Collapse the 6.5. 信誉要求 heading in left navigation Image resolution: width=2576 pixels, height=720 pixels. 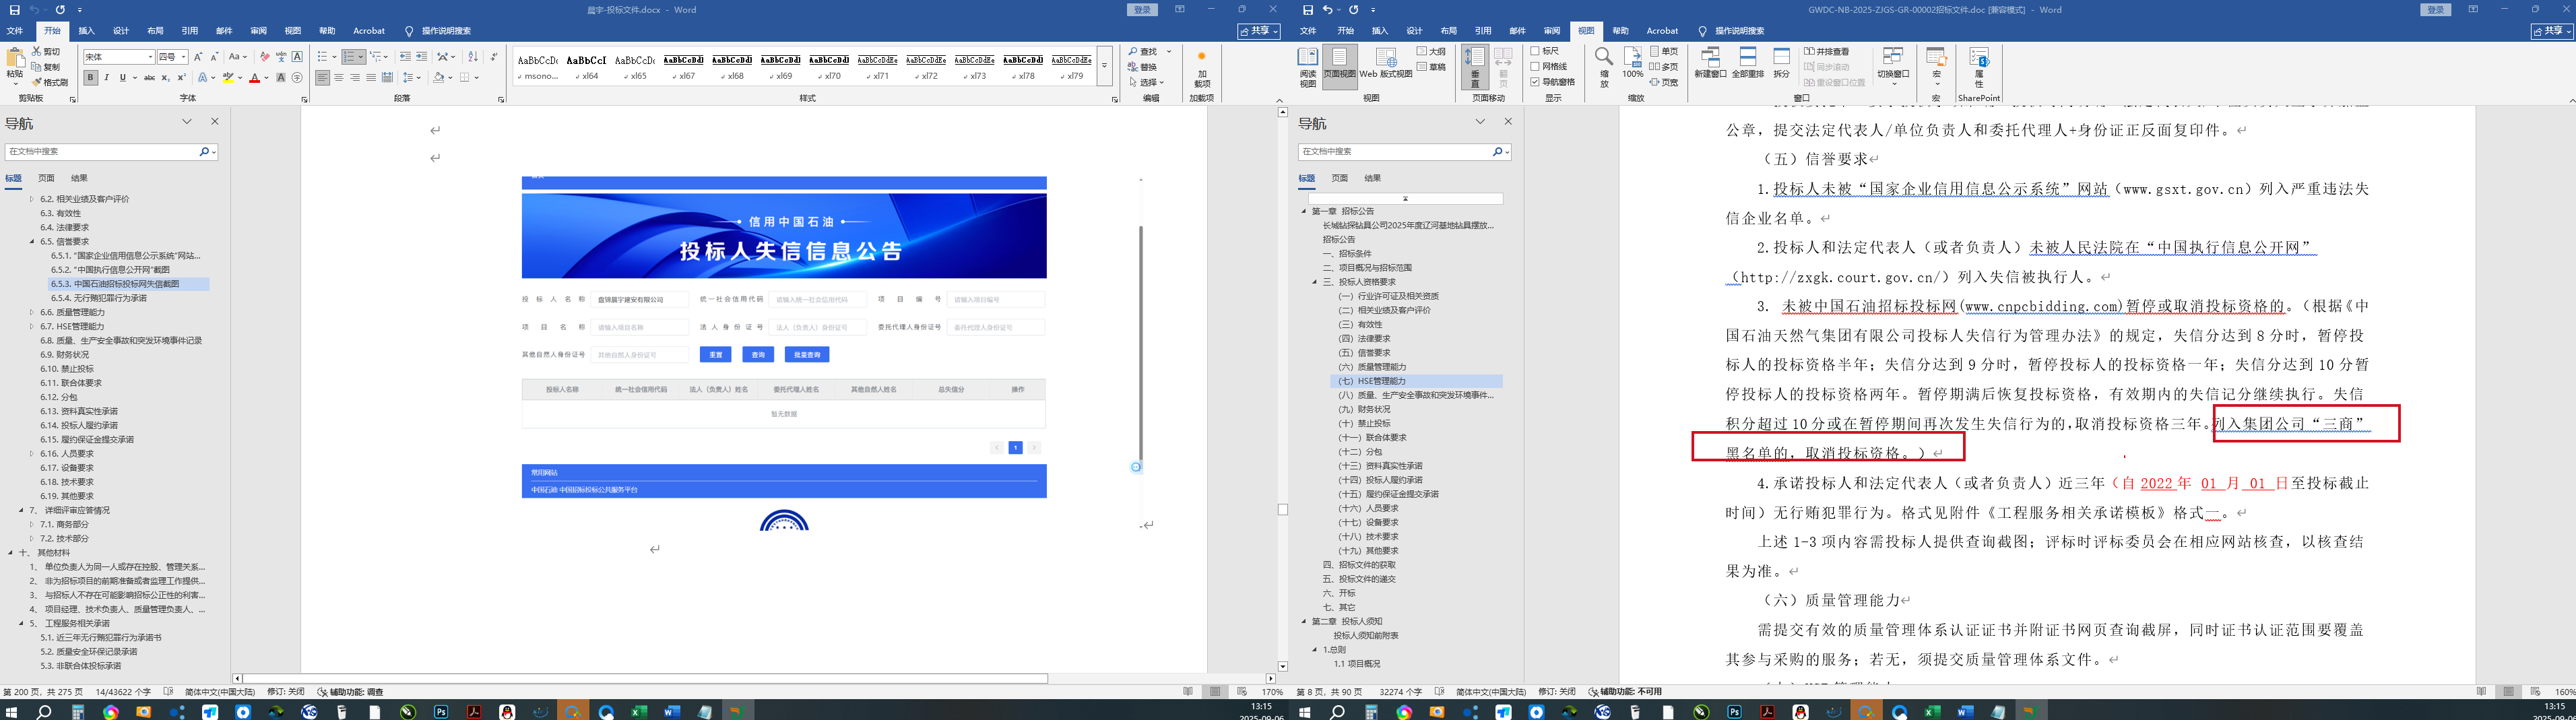(x=32, y=242)
